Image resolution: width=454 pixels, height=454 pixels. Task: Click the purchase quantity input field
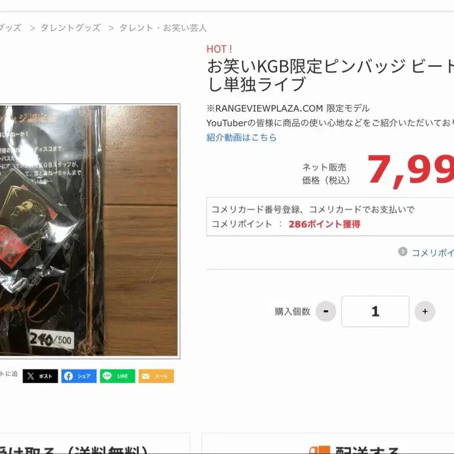point(375,311)
